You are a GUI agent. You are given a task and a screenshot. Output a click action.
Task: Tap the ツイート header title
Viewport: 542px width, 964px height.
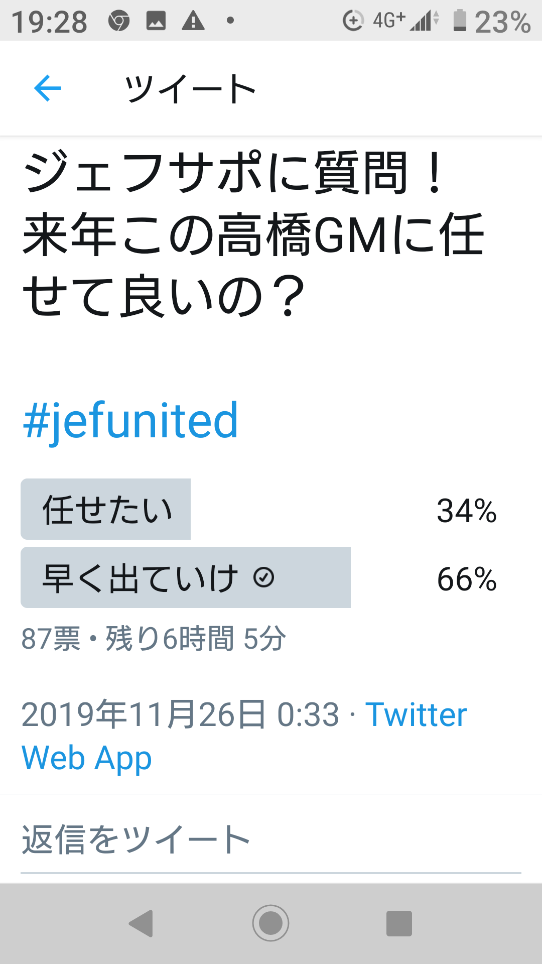pyautogui.click(x=190, y=89)
